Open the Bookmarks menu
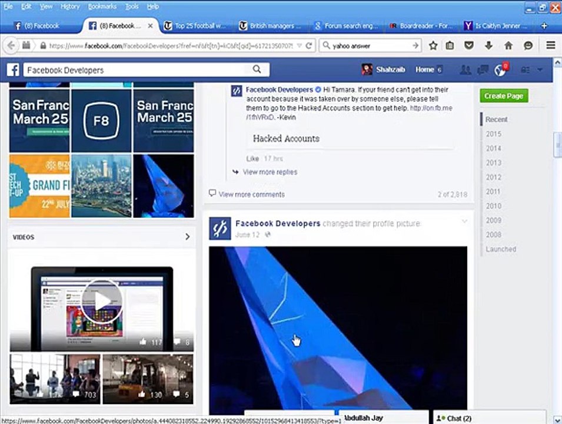The height and width of the screenshot is (424, 562). click(102, 6)
